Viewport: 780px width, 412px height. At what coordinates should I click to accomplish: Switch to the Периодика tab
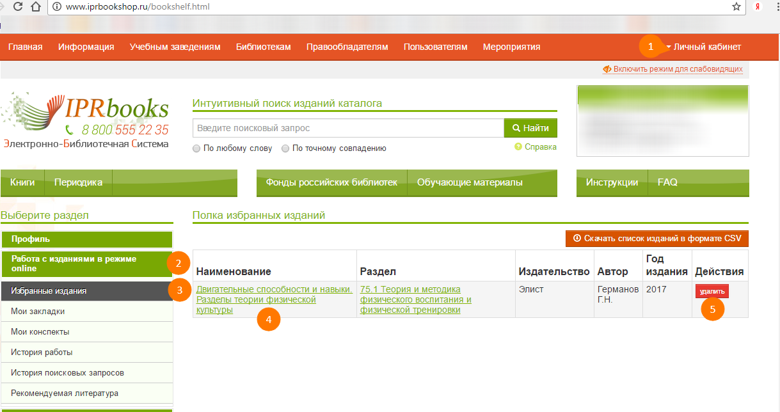[x=78, y=182]
